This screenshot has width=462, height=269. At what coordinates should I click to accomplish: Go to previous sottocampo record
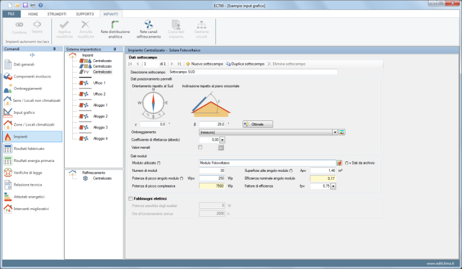click(137, 64)
